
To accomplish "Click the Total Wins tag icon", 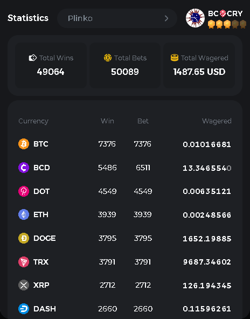I will click(32, 58).
